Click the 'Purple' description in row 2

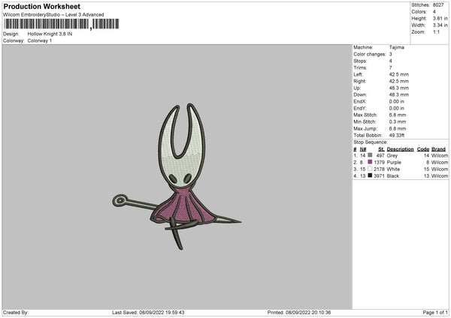(x=394, y=163)
